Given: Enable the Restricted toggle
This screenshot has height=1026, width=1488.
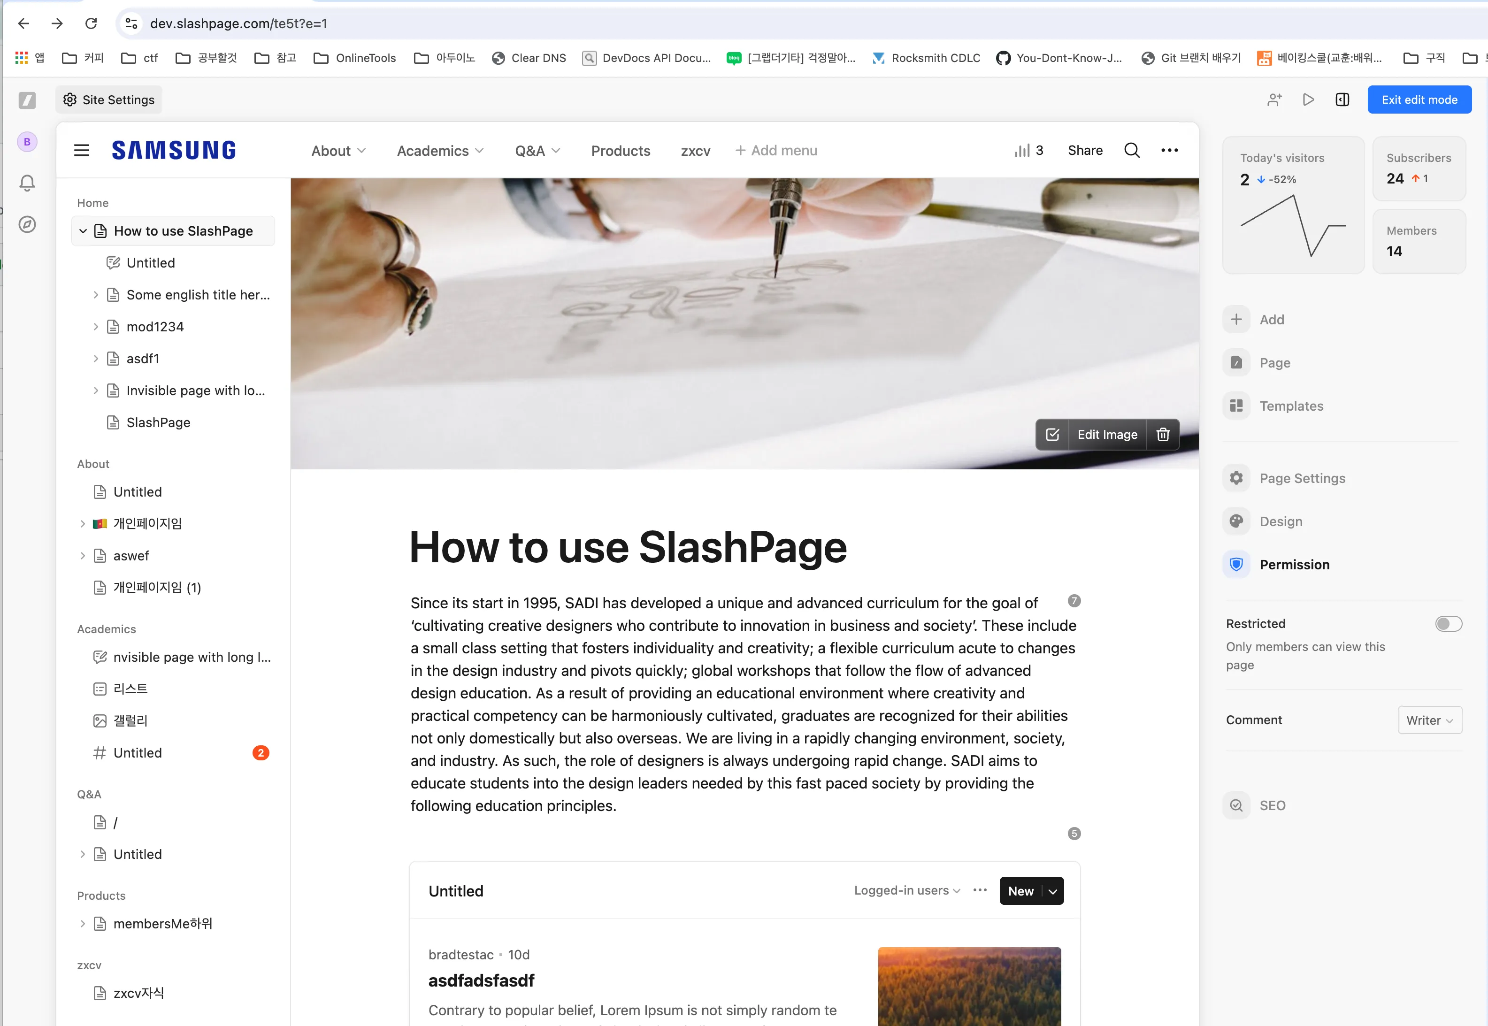Looking at the screenshot, I should click(x=1448, y=624).
